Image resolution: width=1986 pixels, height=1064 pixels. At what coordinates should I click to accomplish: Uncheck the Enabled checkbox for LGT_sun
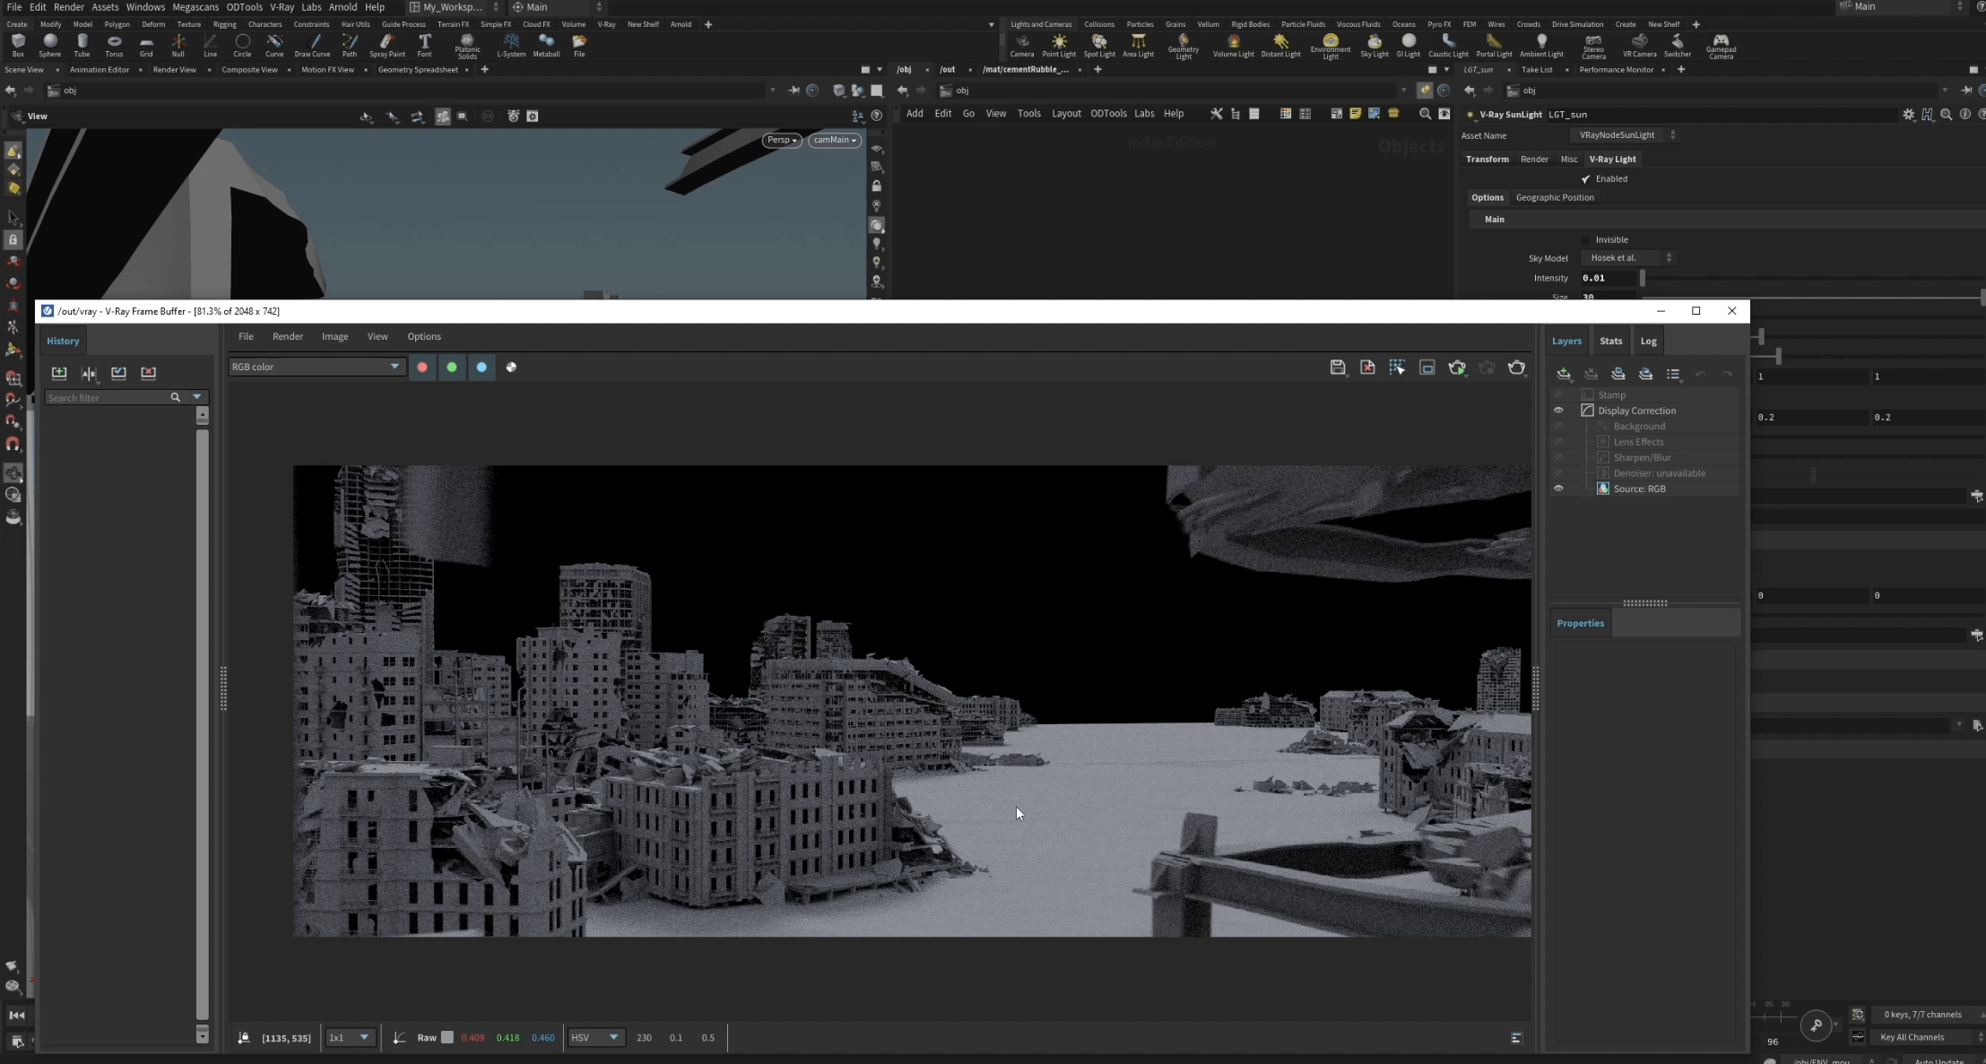pos(1586,179)
